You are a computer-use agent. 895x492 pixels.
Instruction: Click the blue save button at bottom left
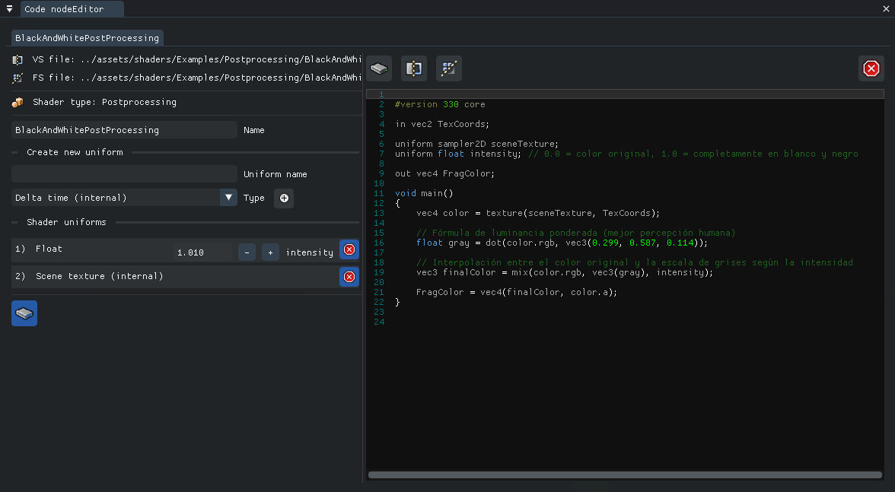click(x=24, y=313)
